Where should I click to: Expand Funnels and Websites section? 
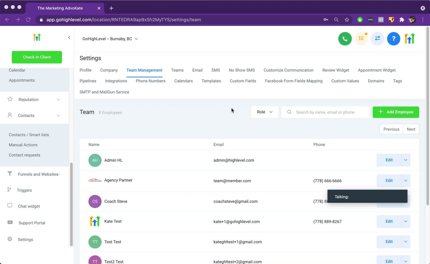click(x=59, y=174)
